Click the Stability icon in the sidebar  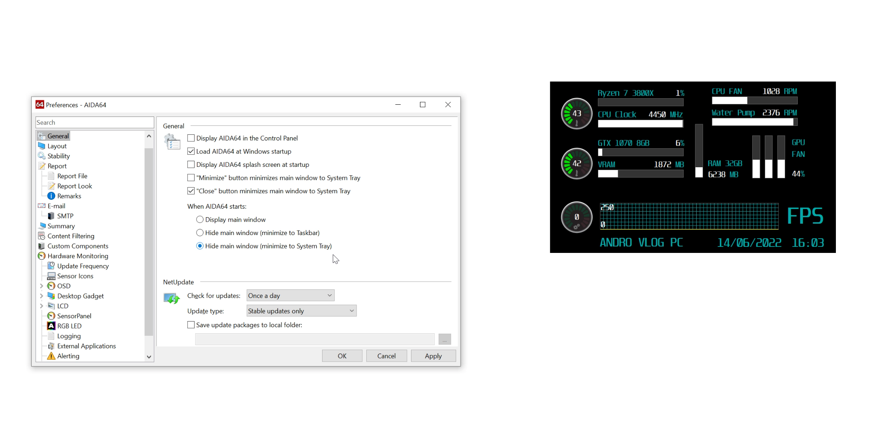[x=41, y=156]
